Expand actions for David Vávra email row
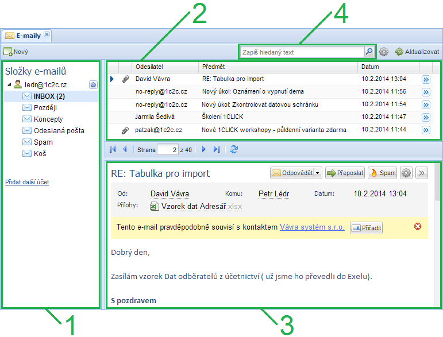This screenshot has height=337, width=443. click(426, 79)
